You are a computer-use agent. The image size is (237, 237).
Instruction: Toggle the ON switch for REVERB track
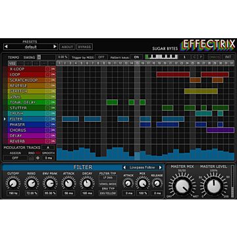pos(53,141)
